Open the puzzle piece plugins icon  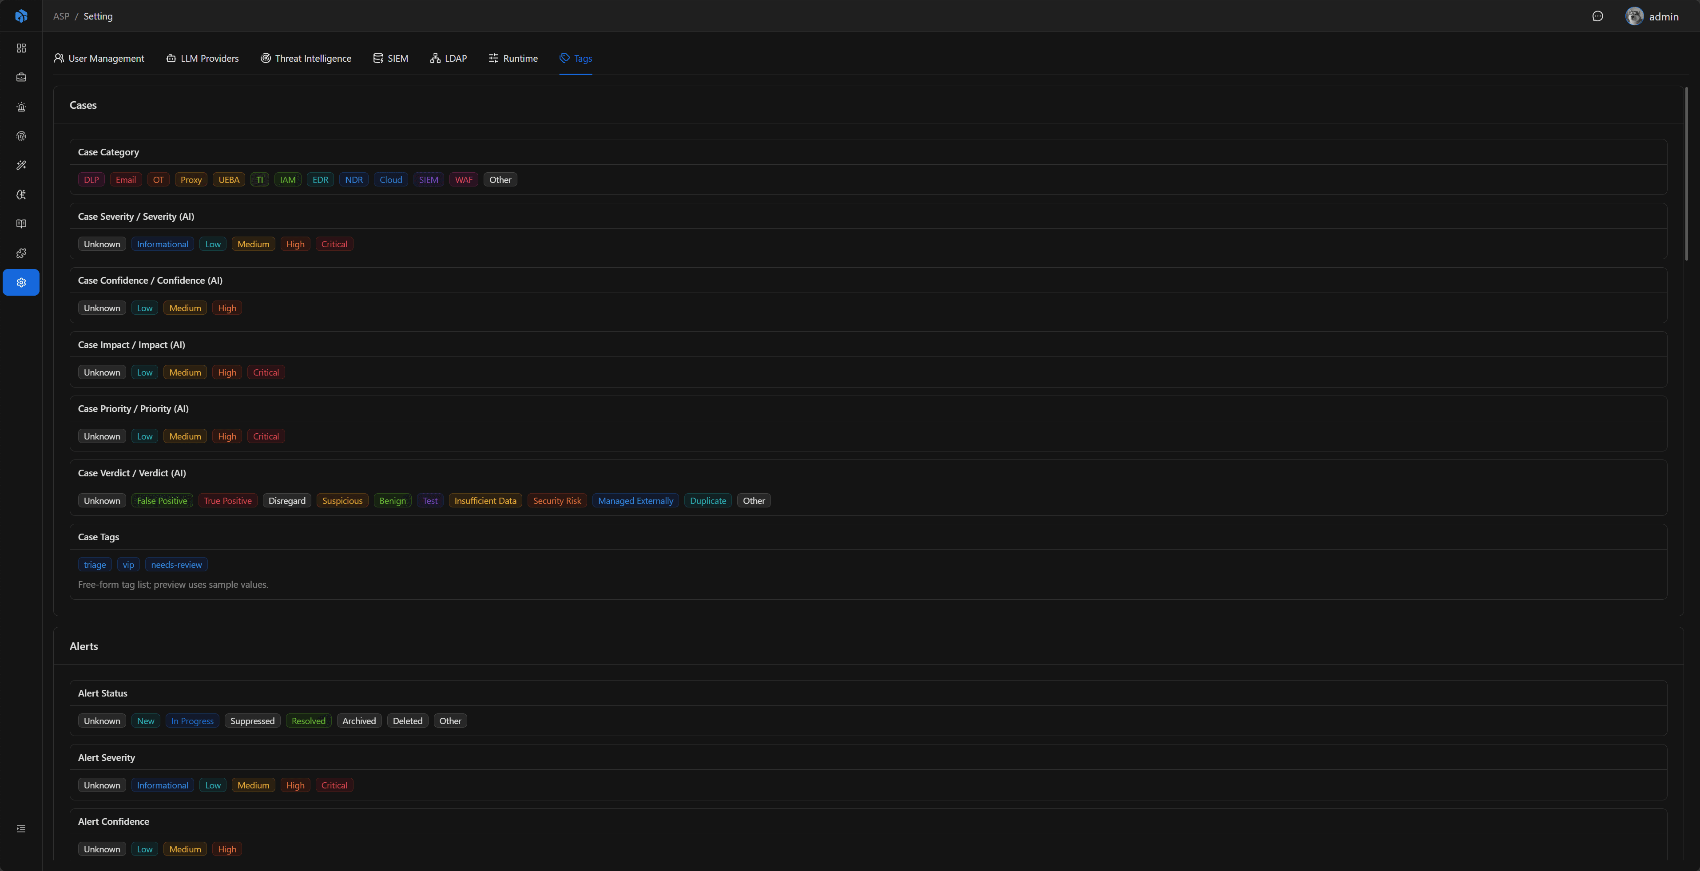click(x=21, y=253)
